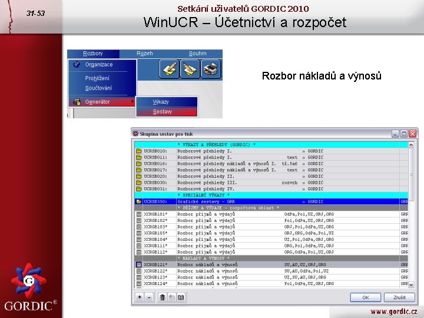The image size is (424, 318).
Task: Click the folder icon of UCRSB011
Action: 139,157
